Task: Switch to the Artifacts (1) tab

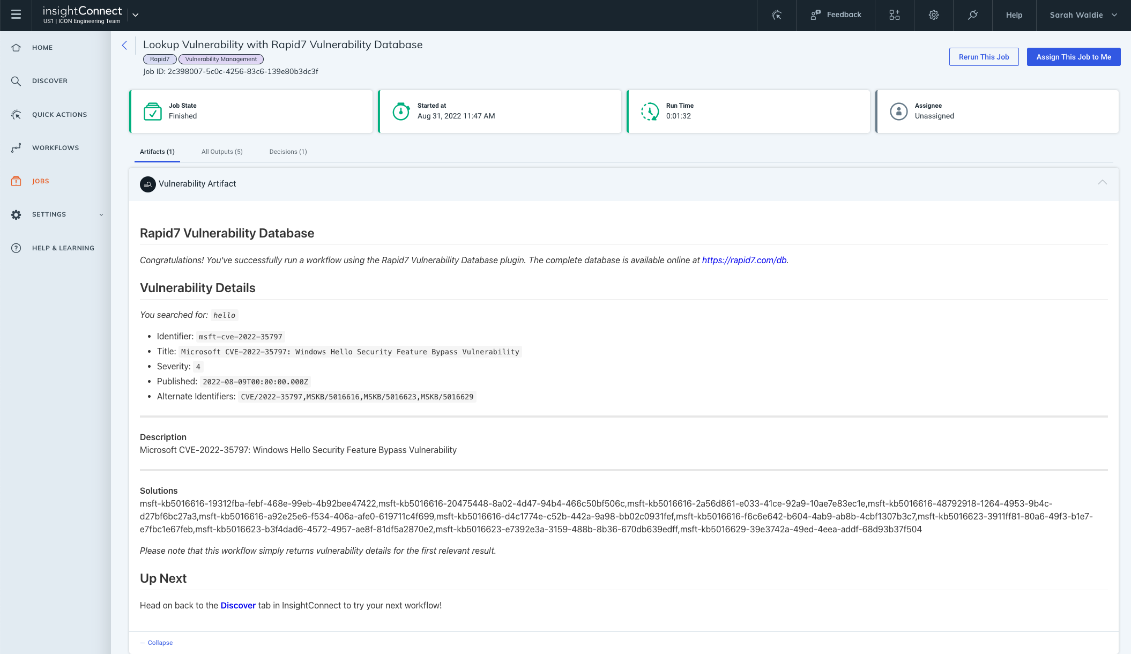Action: pos(157,152)
